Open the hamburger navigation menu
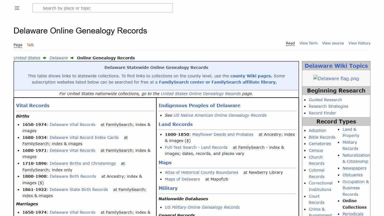 17,8
